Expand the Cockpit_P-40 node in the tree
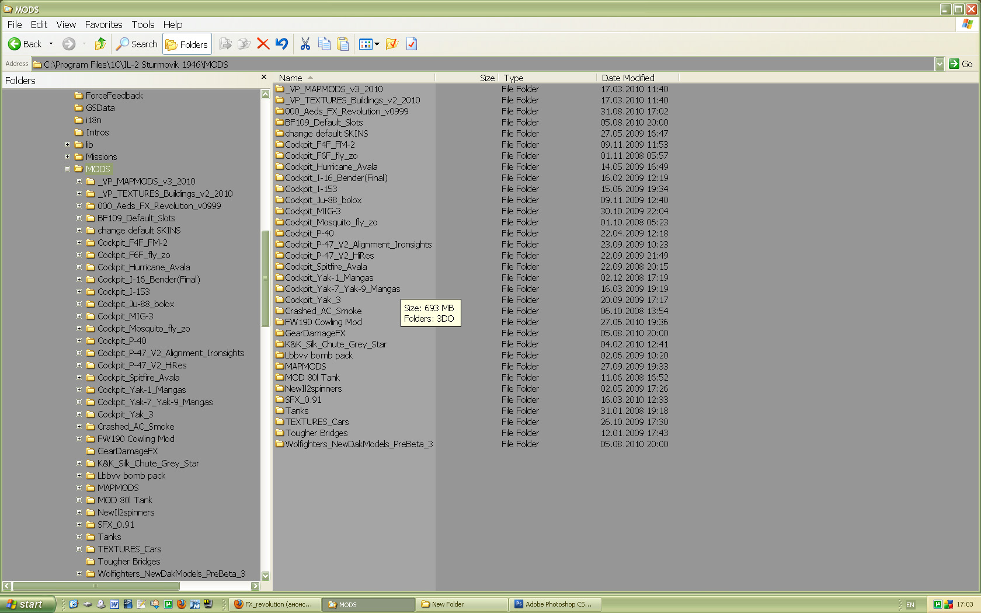 pyautogui.click(x=79, y=341)
